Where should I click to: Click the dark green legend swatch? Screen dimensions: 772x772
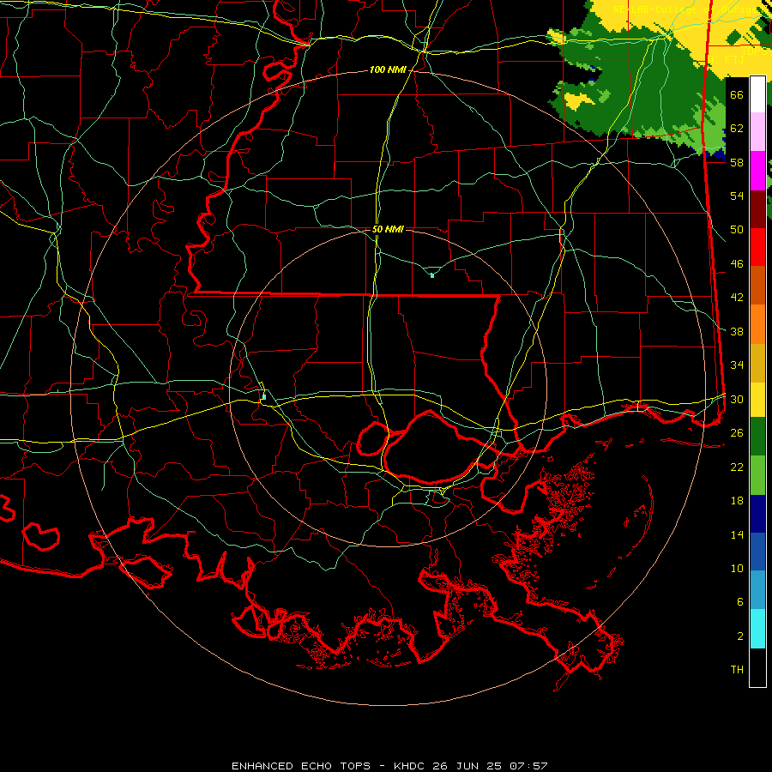click(757, 437)
